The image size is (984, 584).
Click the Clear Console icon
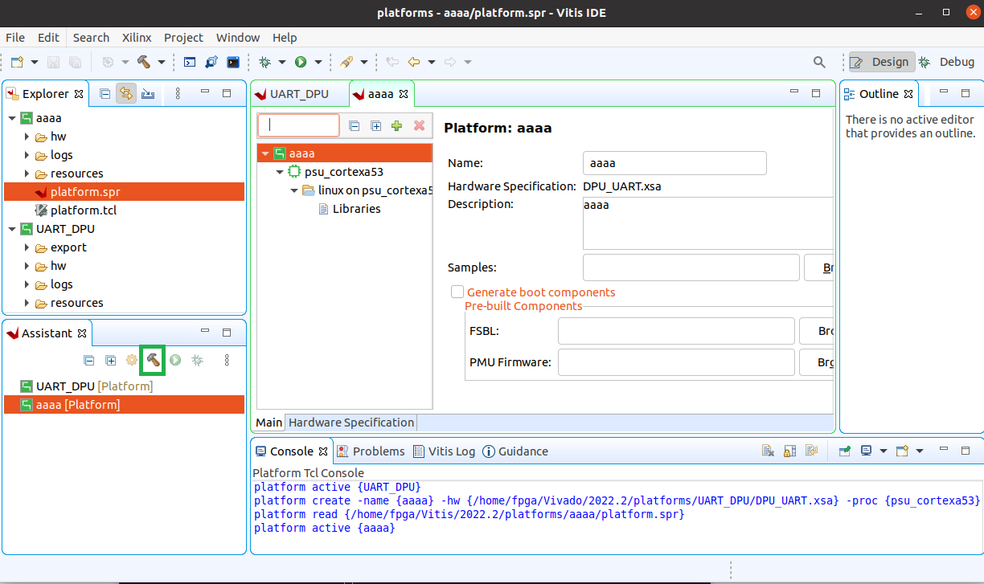pyautogui.click(x=769, y=451)
